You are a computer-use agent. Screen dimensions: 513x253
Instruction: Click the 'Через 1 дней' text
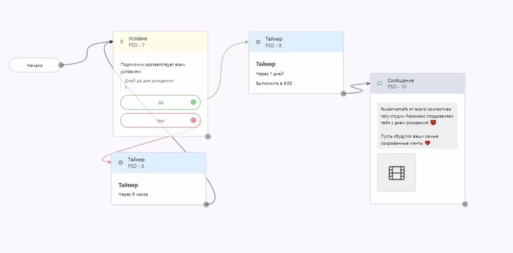pyautogui.click(x=270, y=74)
